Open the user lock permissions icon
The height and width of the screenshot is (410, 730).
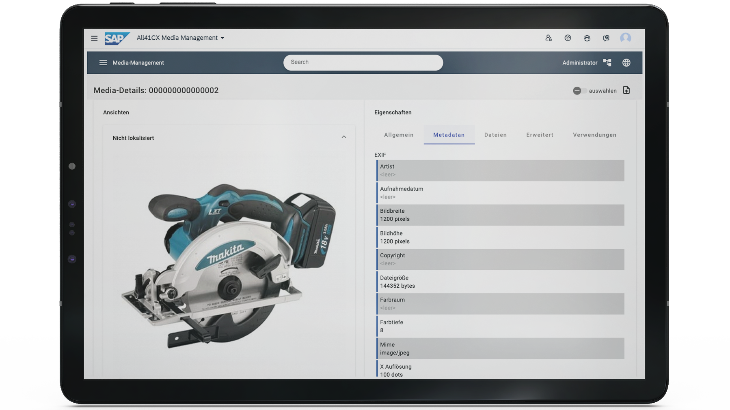click(549, 38)
